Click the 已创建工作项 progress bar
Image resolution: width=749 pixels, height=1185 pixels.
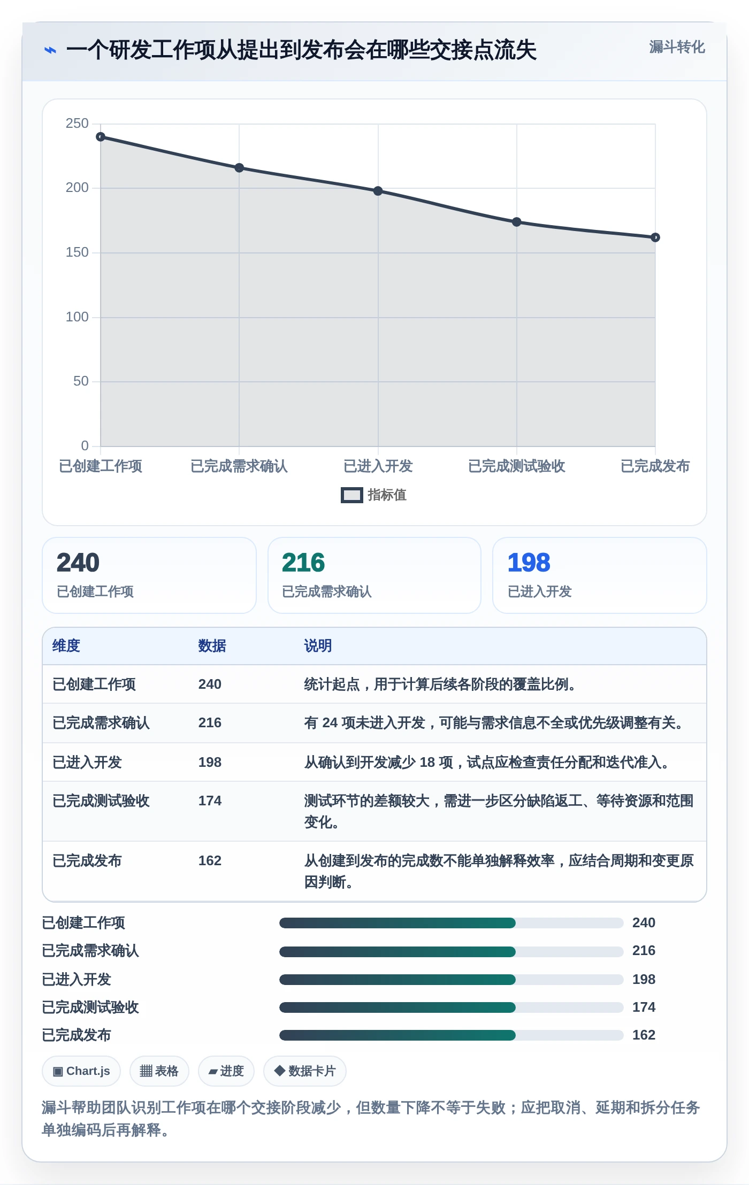[x=451, y=923]
